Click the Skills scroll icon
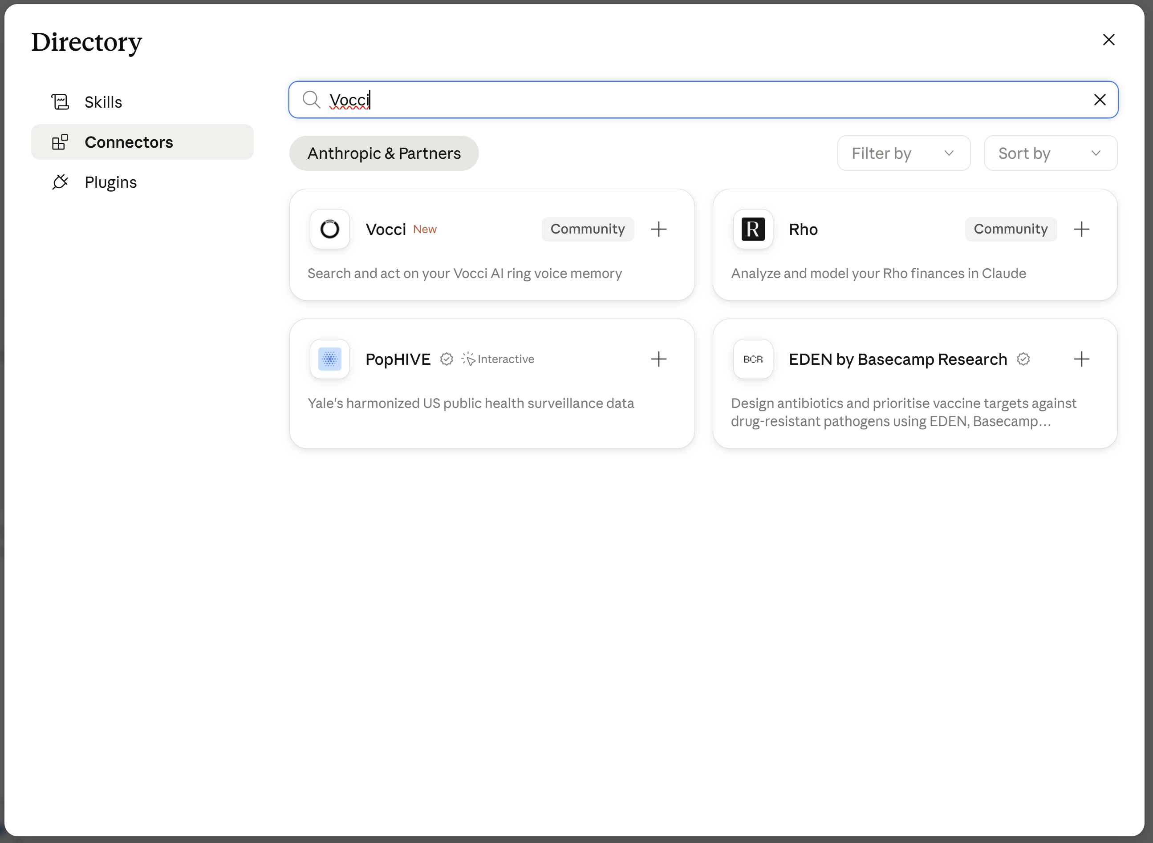Screen dimensions: 1153x843 (x=60, y=102)
